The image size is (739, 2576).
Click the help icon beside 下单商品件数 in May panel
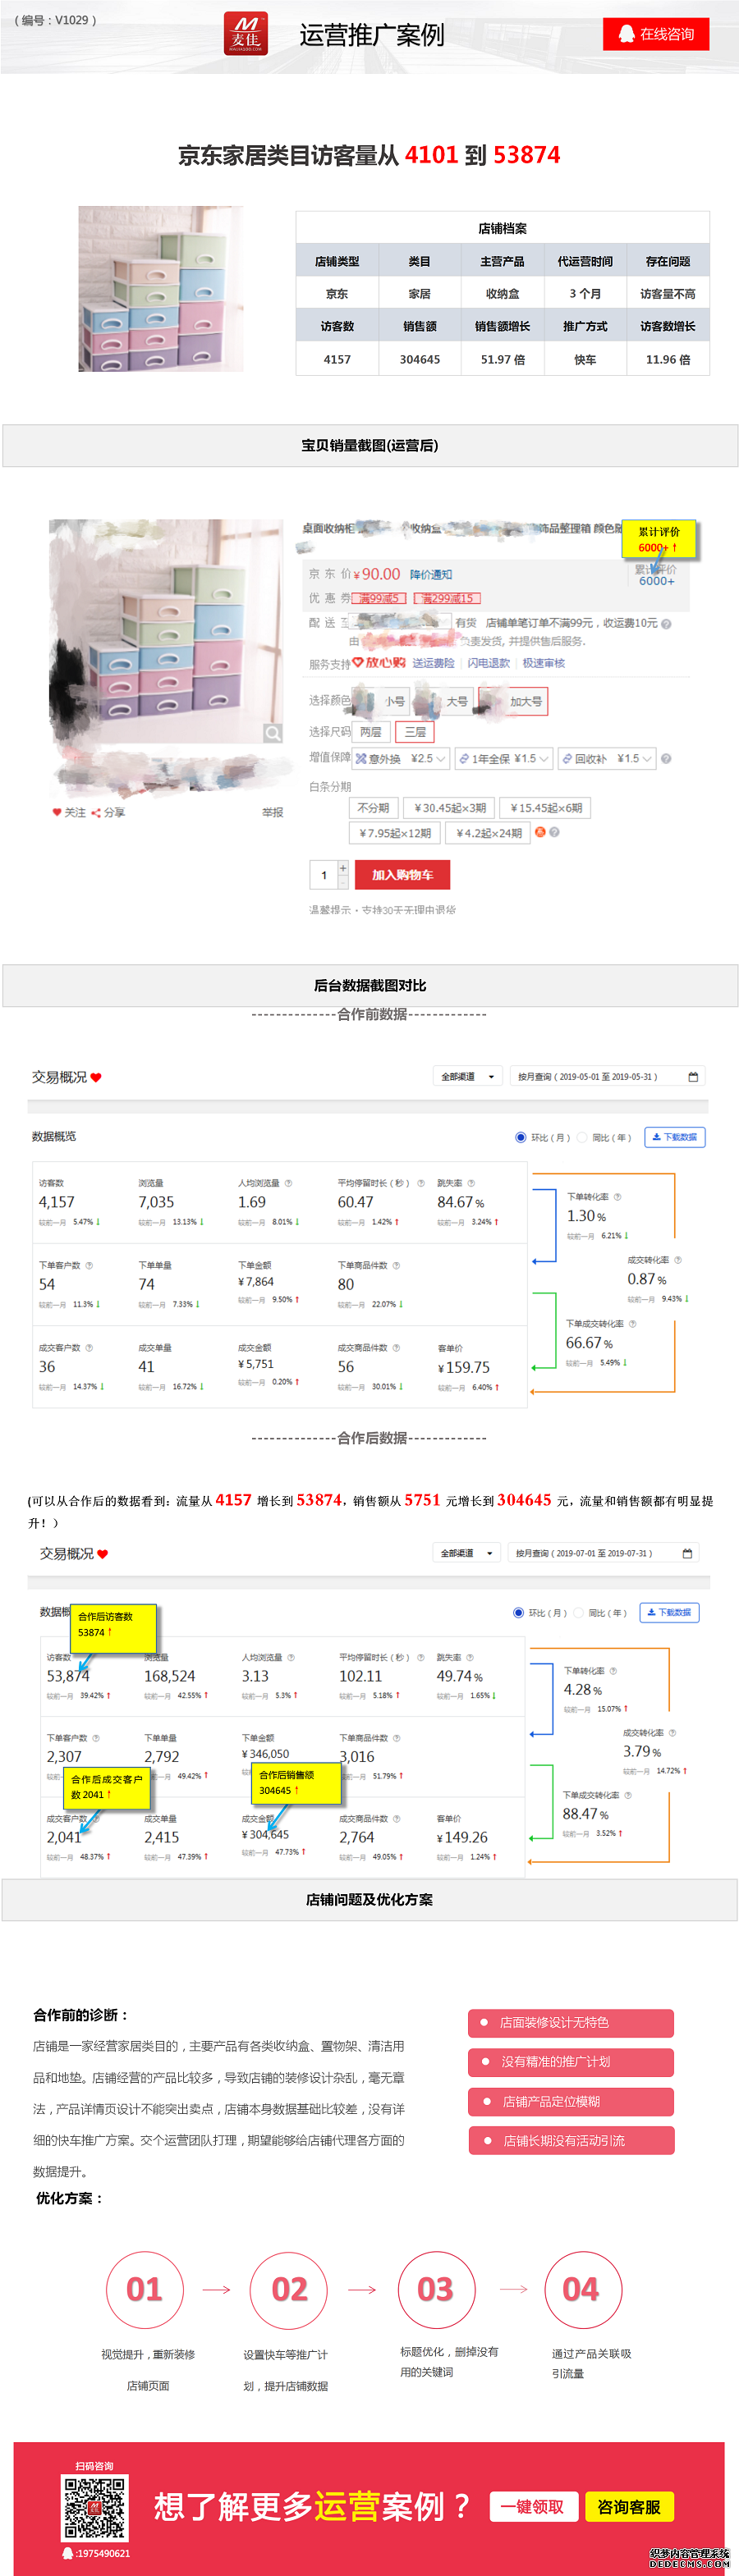(x=396, y=1265)
